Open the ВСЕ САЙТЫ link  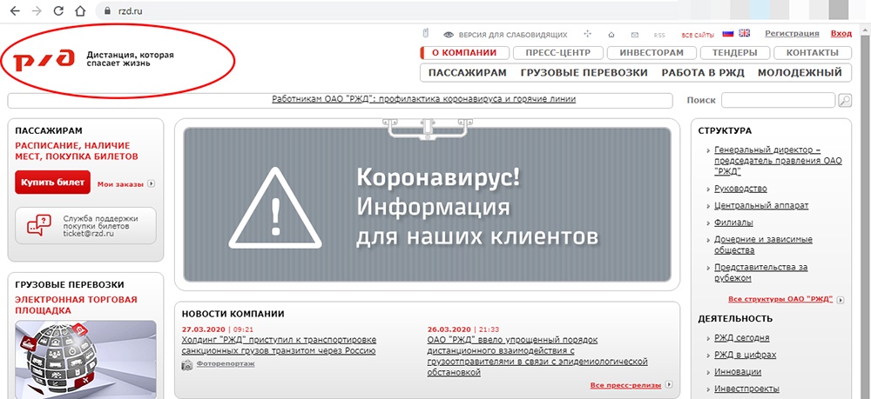pos(698,35)
